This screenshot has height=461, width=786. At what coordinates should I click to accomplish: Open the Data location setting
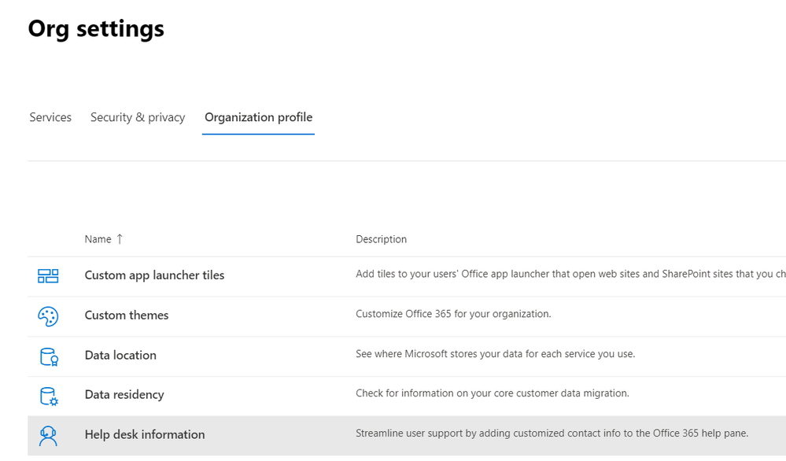(120, 356)
